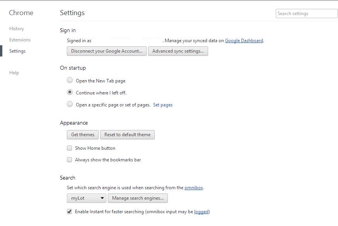The image size is (338, 226).
Task: Follow the omnibox link
Action: tap(193, 188)
